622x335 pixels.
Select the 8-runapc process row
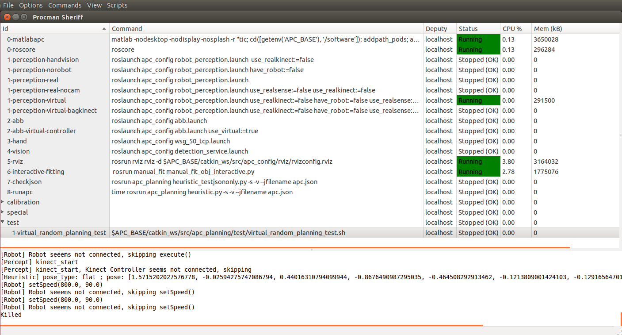pos(20,192)
